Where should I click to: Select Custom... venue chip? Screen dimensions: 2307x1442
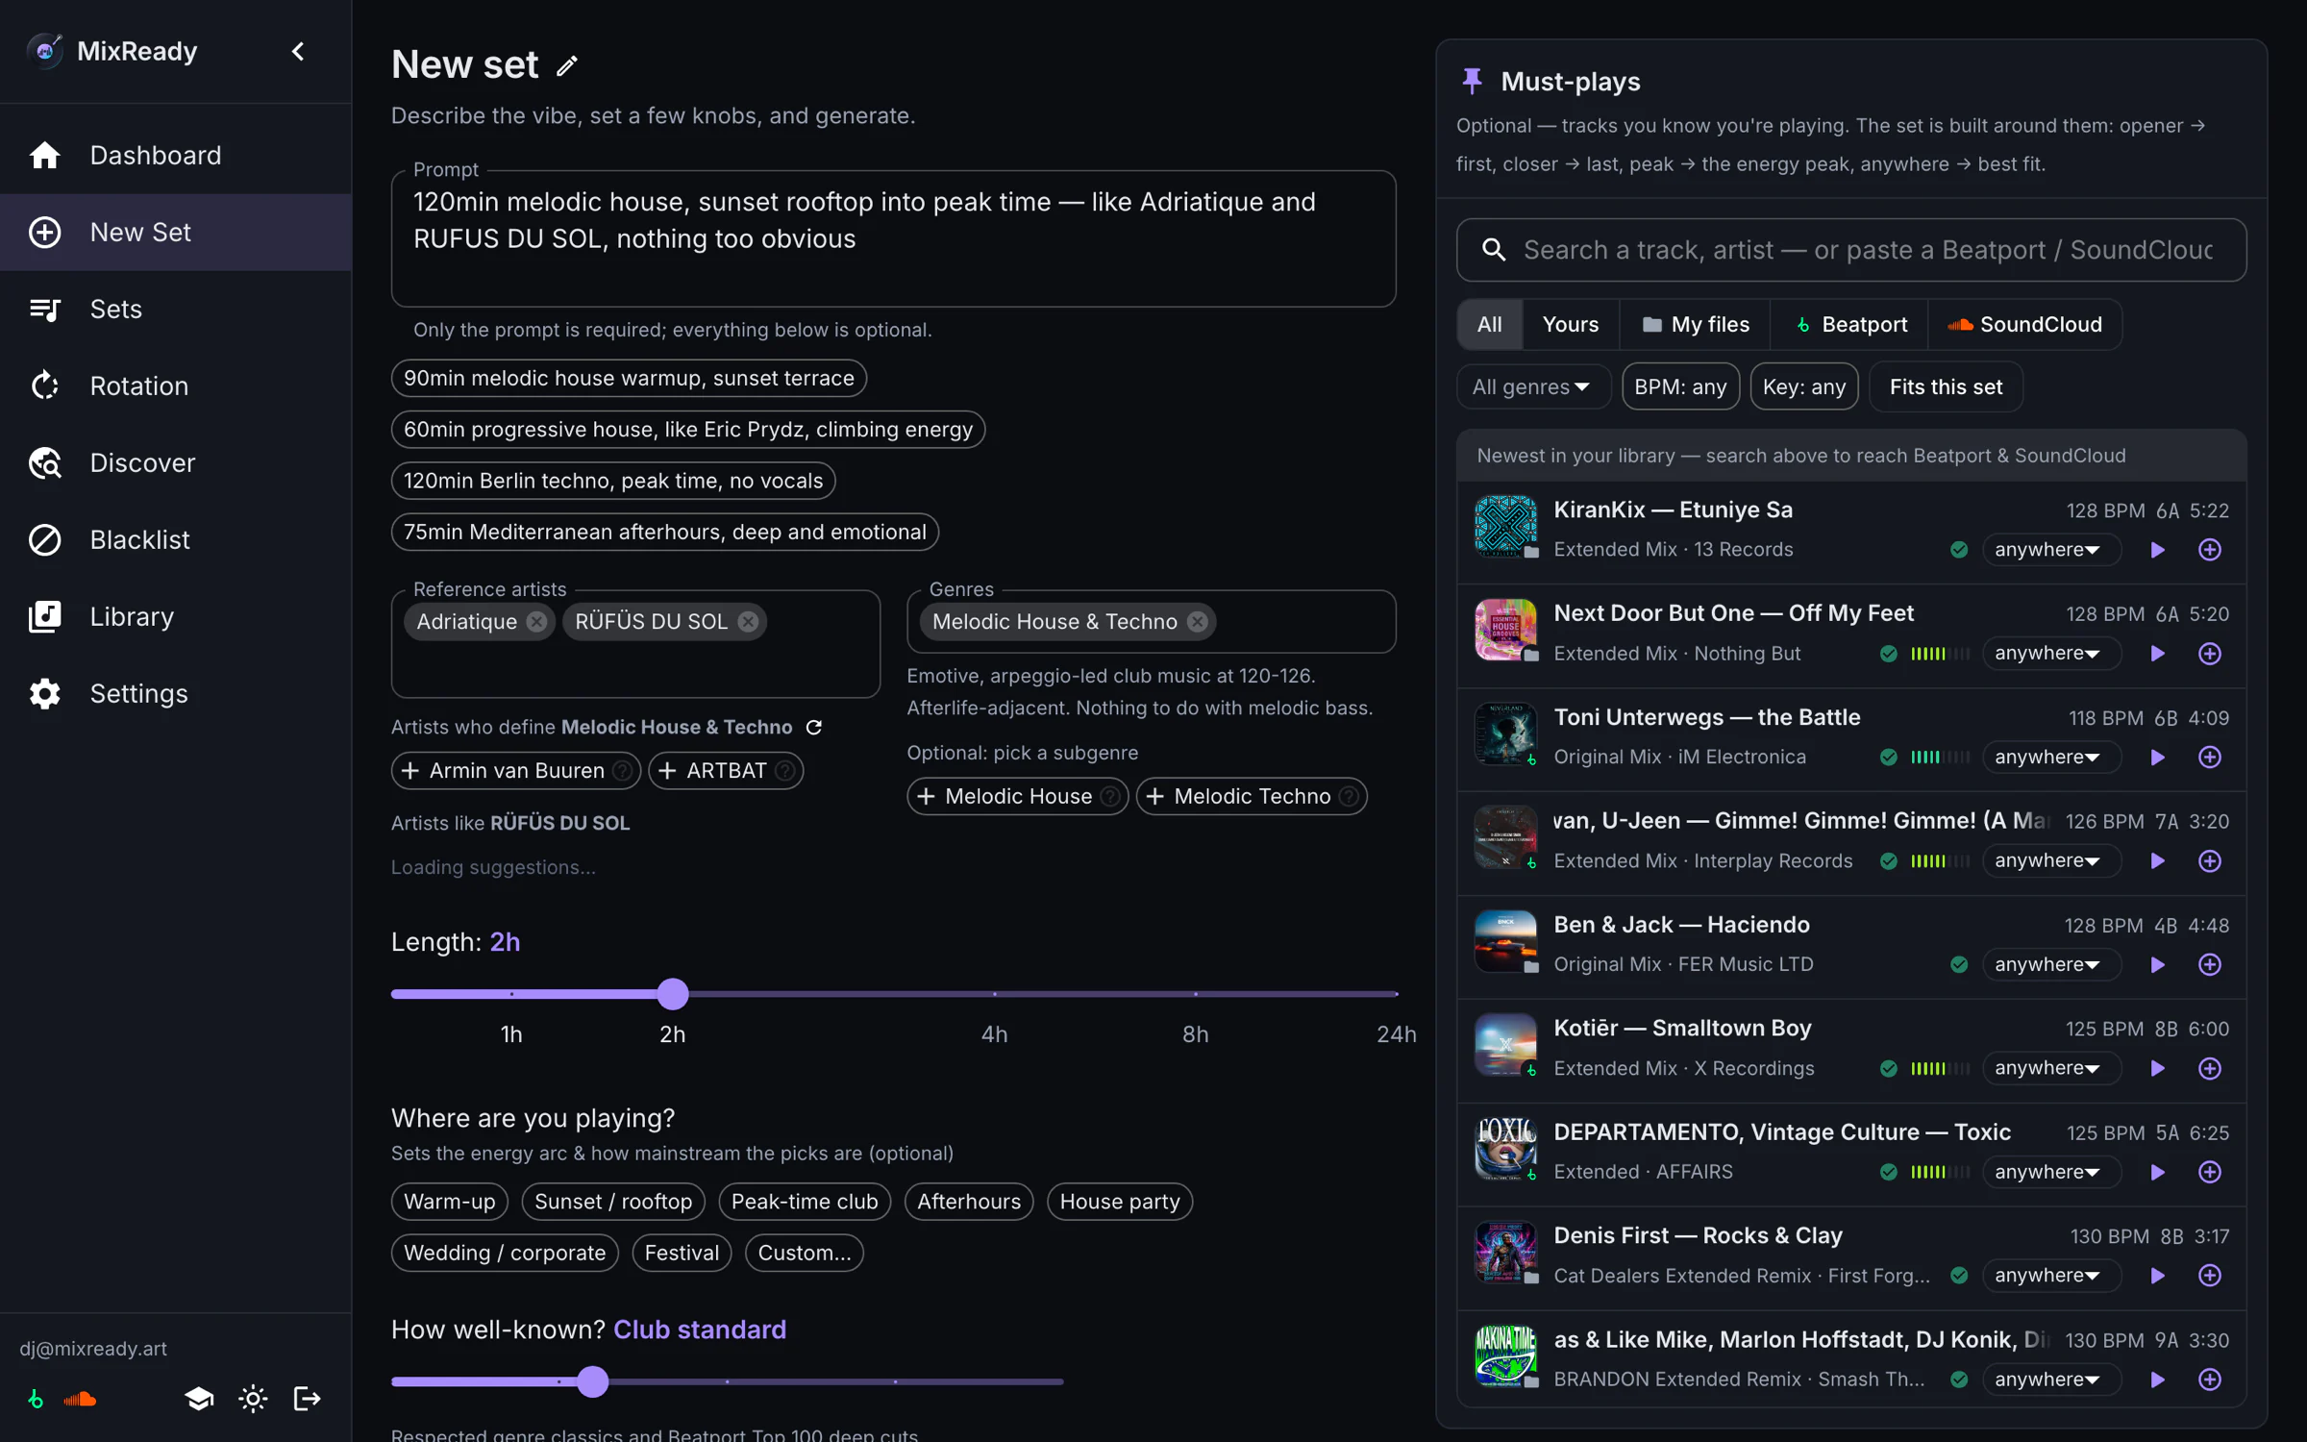(x=805, y=1254)
